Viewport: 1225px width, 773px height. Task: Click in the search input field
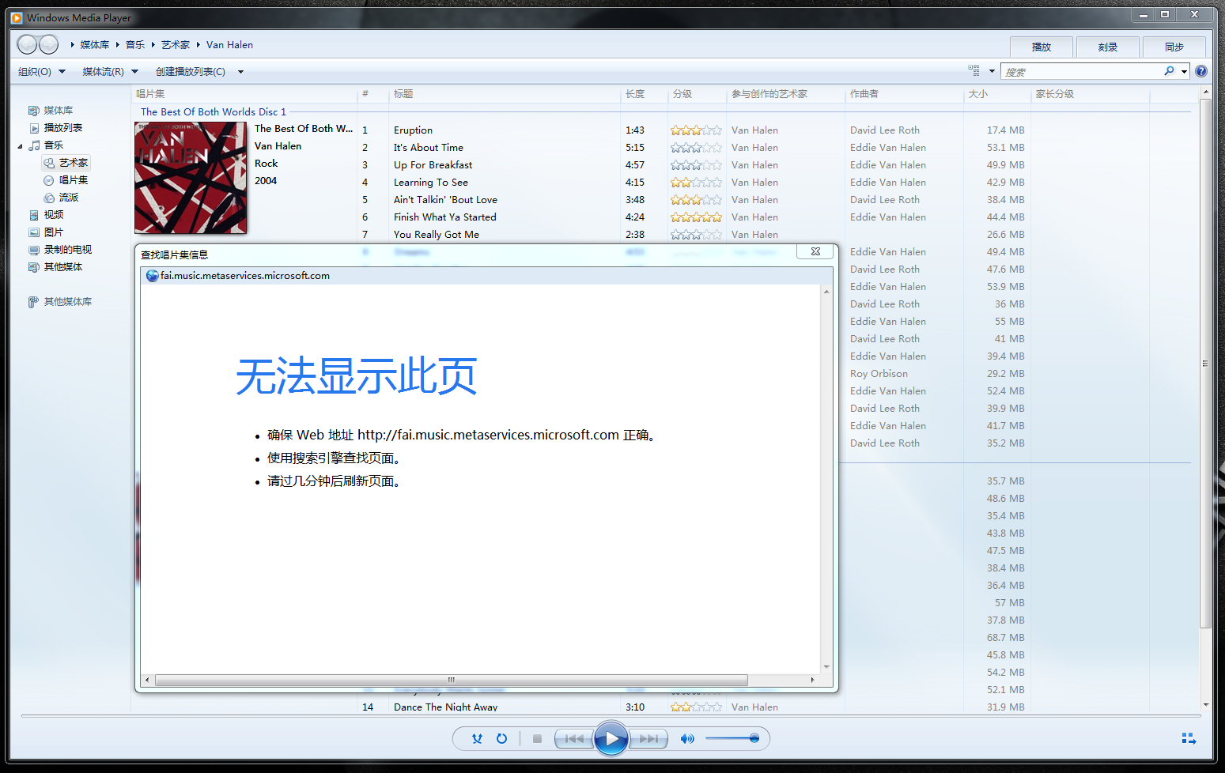pos(1080,72)
